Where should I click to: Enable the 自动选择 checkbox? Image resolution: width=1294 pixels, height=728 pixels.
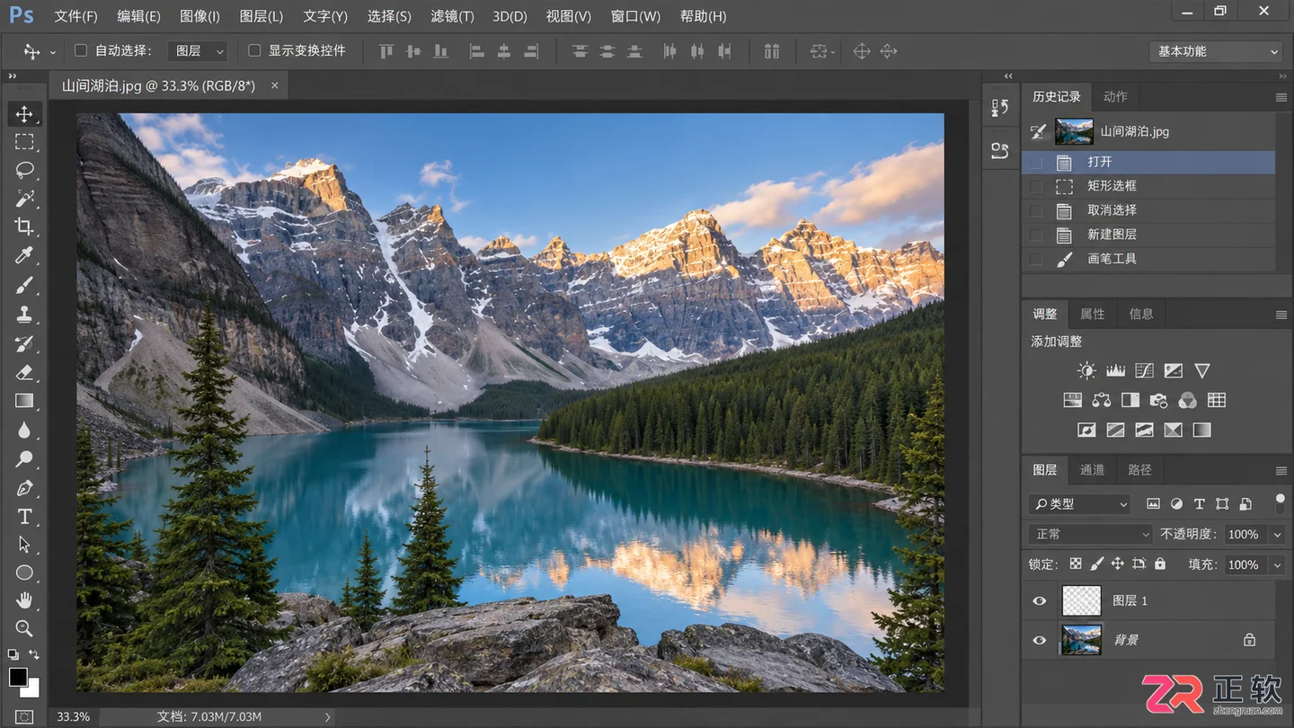tap(81, 51)
